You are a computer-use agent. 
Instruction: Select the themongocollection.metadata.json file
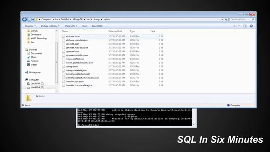(82, 78)
